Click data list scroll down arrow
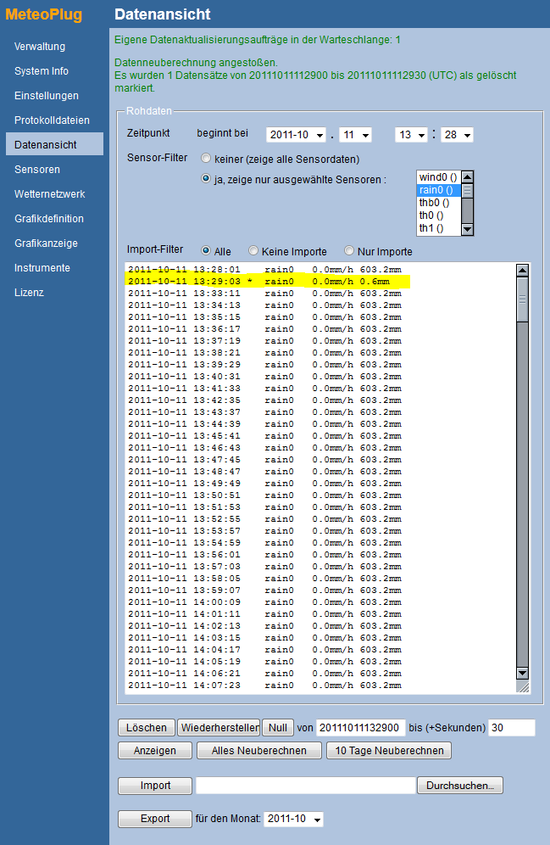The image size is (550, 845). pos(522,673)
